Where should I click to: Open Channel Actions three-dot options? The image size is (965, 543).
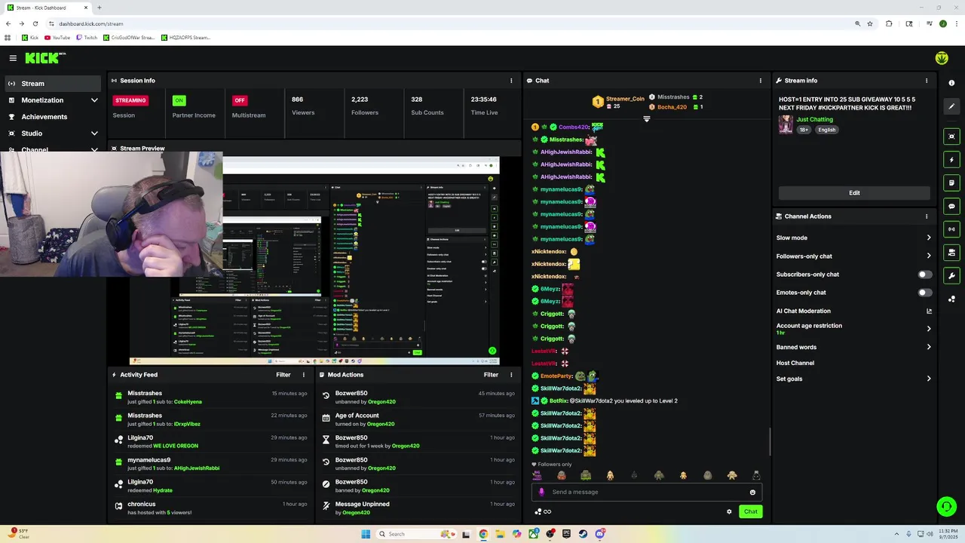[x=927, y=216]
